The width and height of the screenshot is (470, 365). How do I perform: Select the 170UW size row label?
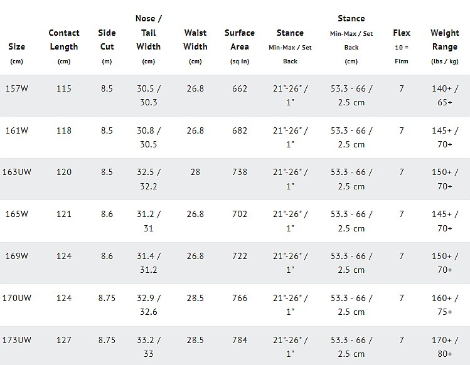pos(20,297)
